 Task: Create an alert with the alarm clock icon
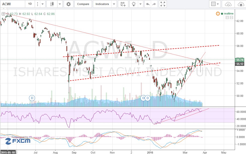(x=123, y=4)
